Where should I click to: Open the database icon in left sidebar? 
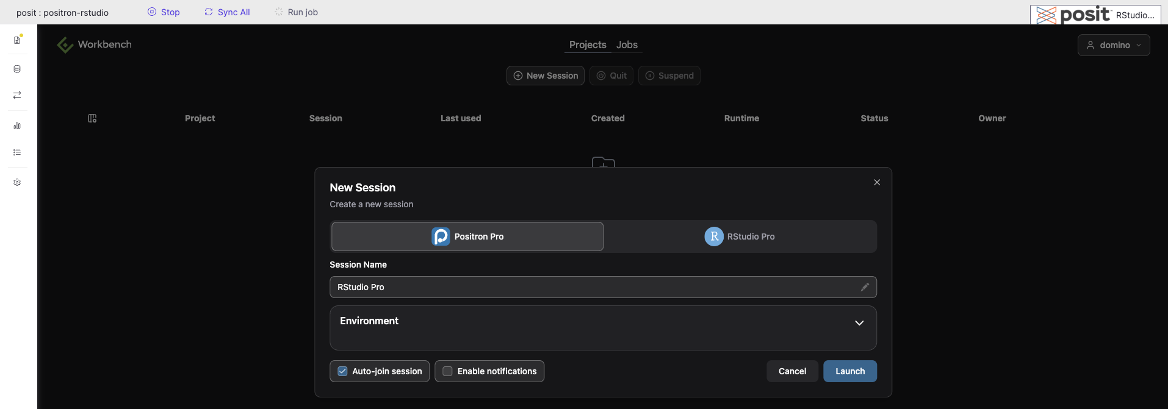17,69
